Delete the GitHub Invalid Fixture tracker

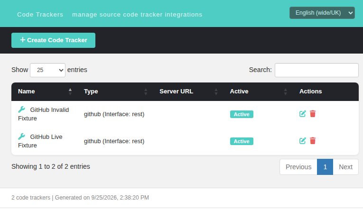click(313, 114)
